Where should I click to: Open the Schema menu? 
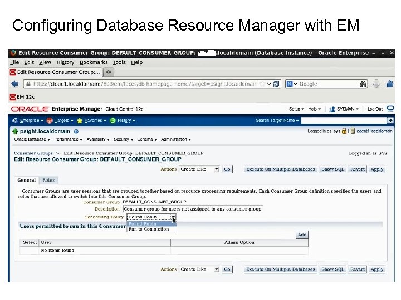tap(147, 139)
